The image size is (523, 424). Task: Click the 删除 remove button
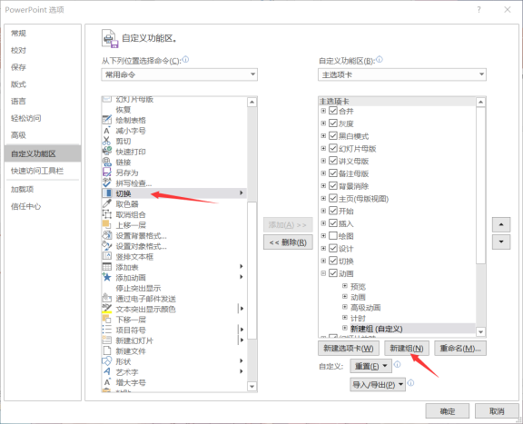288,242
